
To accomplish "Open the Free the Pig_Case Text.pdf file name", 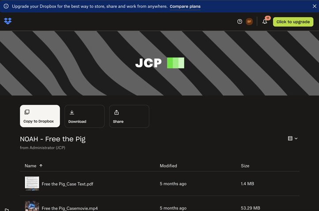I will (68, 184).
